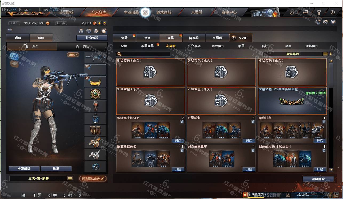343x199 pixels.
Task: Click the golden horn accessory slot
Action: tap(95, 82)
